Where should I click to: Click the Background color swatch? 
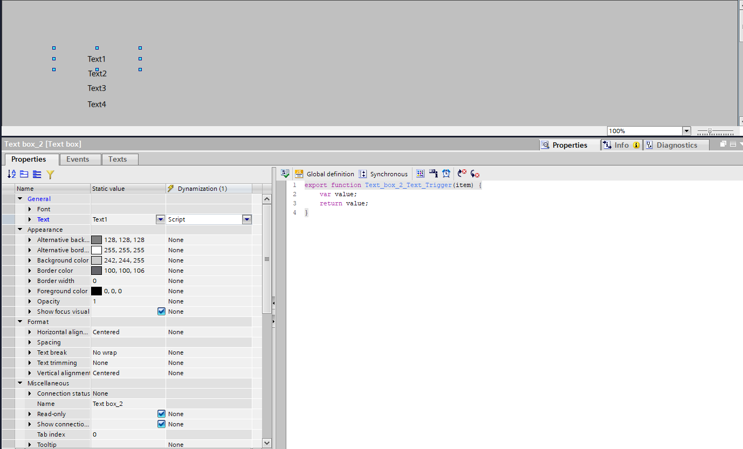click(97, 260)
